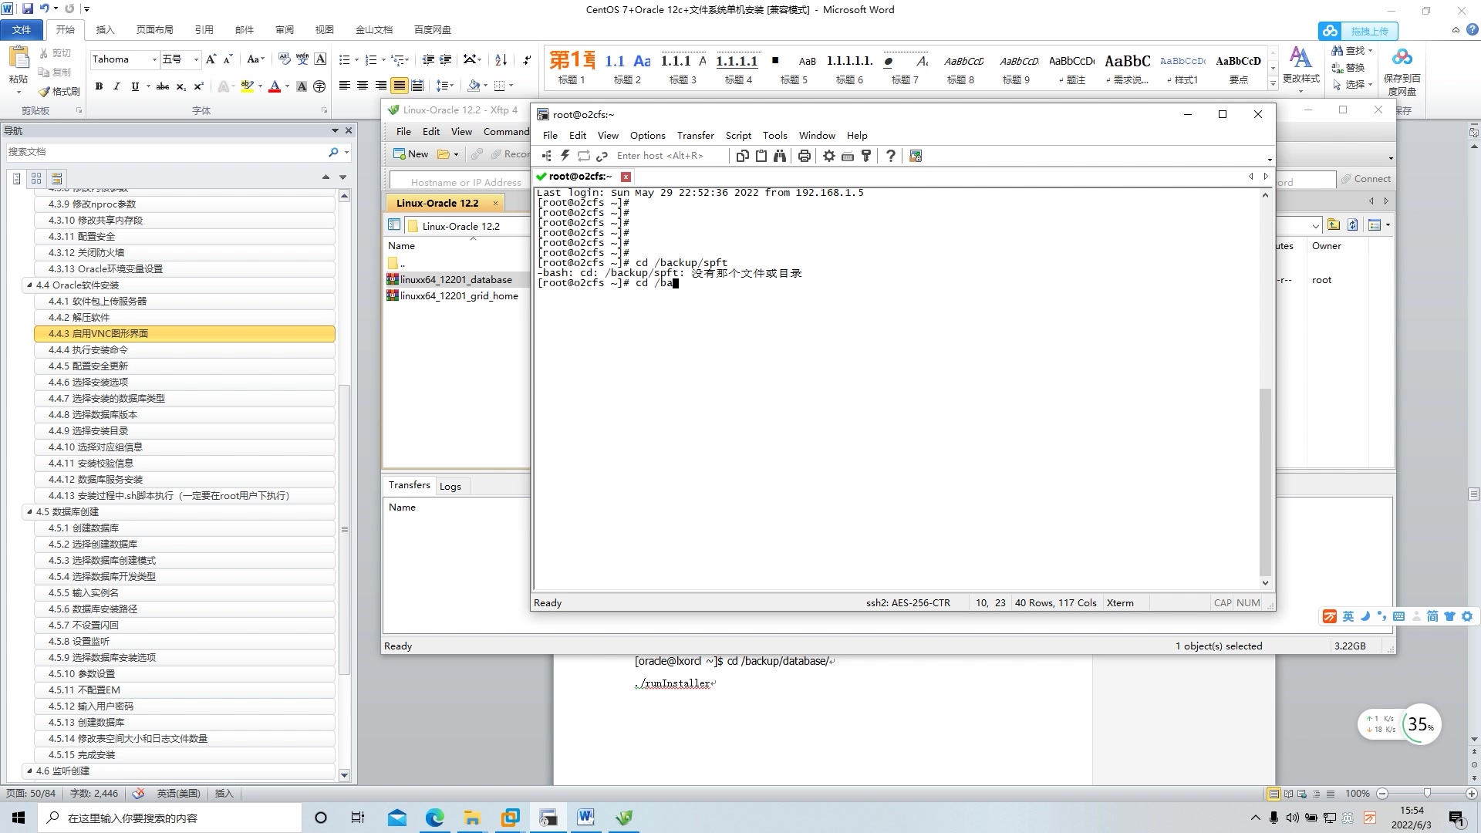Click the Quick Connect lightning icon in terminal
The width and height of the screenshot is (1481, 833).
565,156
